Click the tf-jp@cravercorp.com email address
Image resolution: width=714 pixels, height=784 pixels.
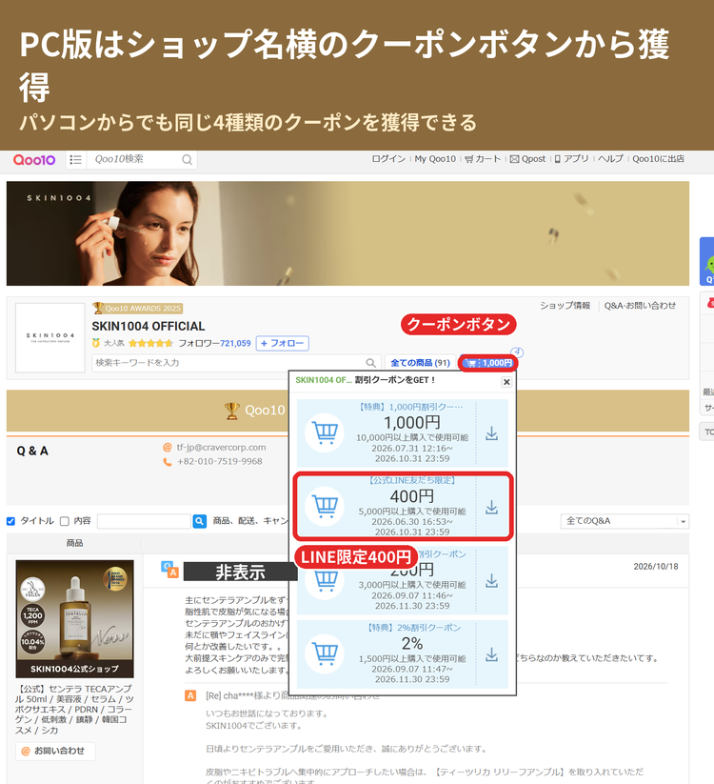coord(222,448)
